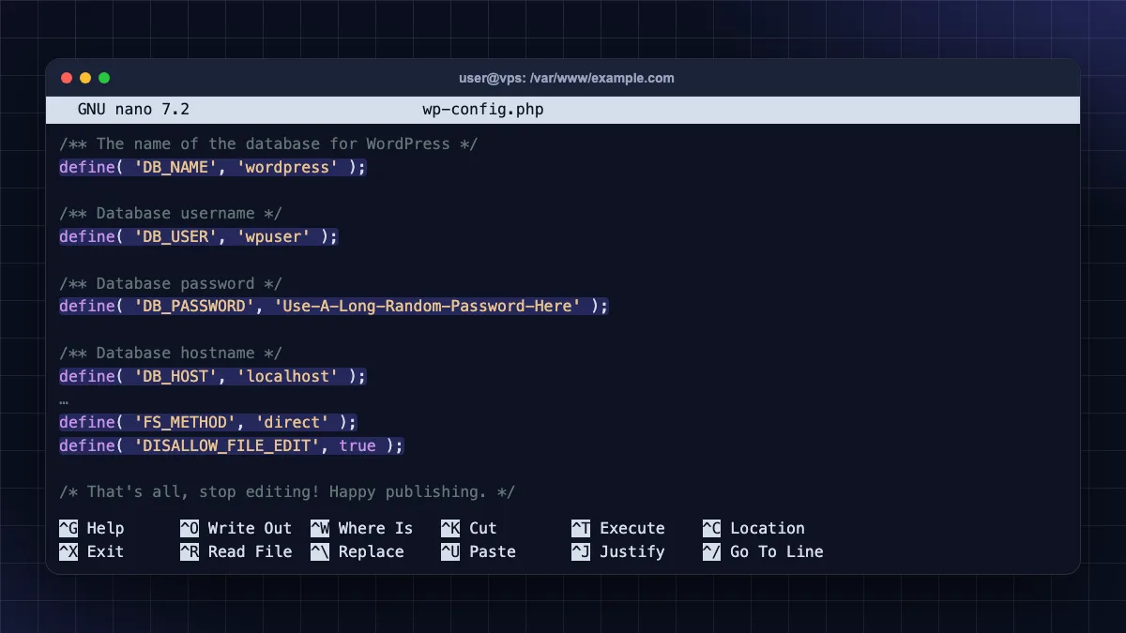The height and width of the screenshot is (633, 1126).
Task: Click the ^X Exit shortcut
Action: 92,551
